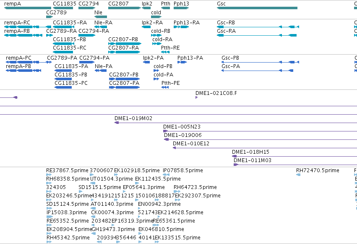This screenshot has width=357, height=244.
Task: Select BAC clone DME1-018H15
Action: [x=294, y=156]
